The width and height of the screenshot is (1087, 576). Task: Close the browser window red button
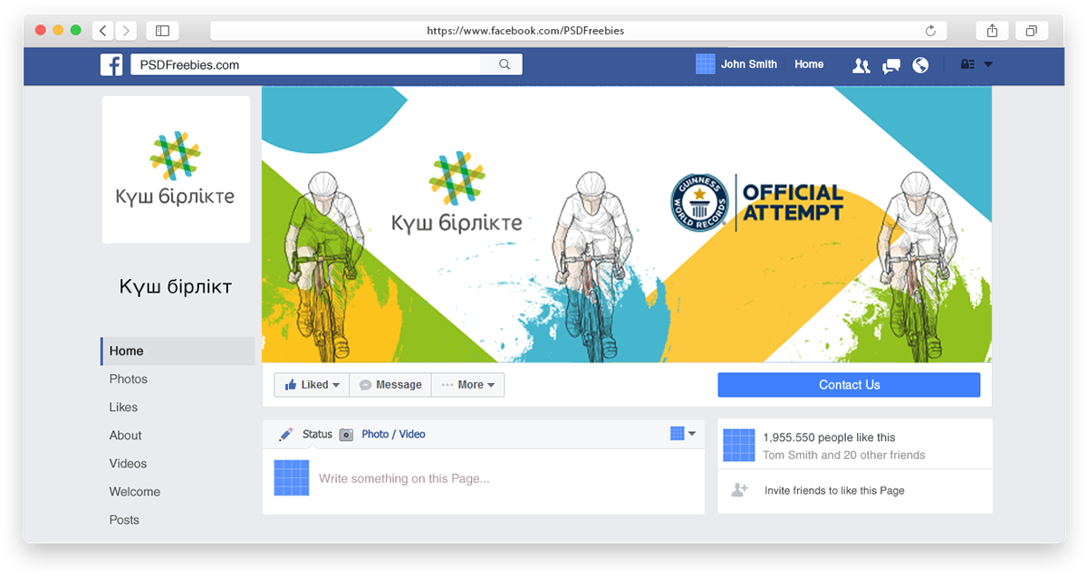41,31
